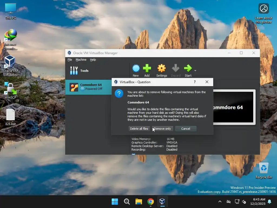Screen dimensions: 277x208
Task: Open the Recycle Bin icon
Action: coord(263,171)
